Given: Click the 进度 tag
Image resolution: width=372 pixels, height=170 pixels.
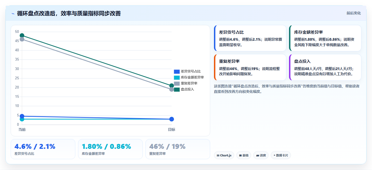Looking at the screenshot, I should [261, 155].
